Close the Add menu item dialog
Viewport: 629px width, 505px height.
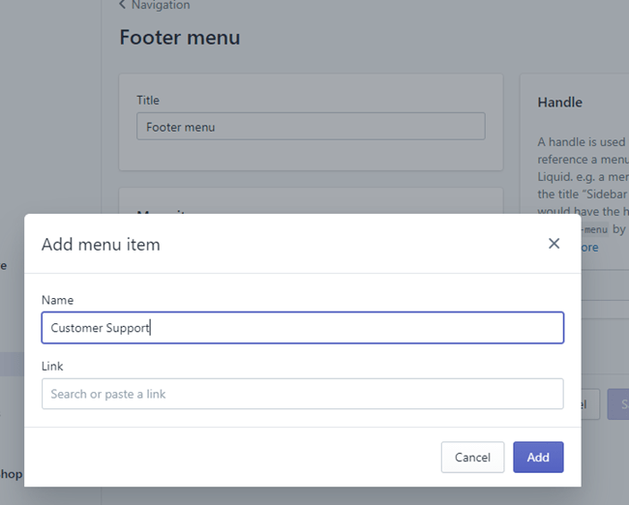click(x=554, y=244)
